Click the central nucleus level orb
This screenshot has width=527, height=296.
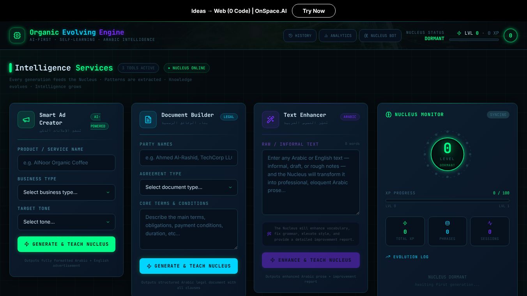pyautogui.click(x=447, y=154)
